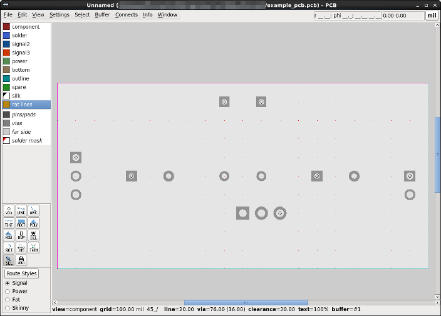Open the Buffer menu
Viewport: 441px width, 316px height.
click(102, 14)
